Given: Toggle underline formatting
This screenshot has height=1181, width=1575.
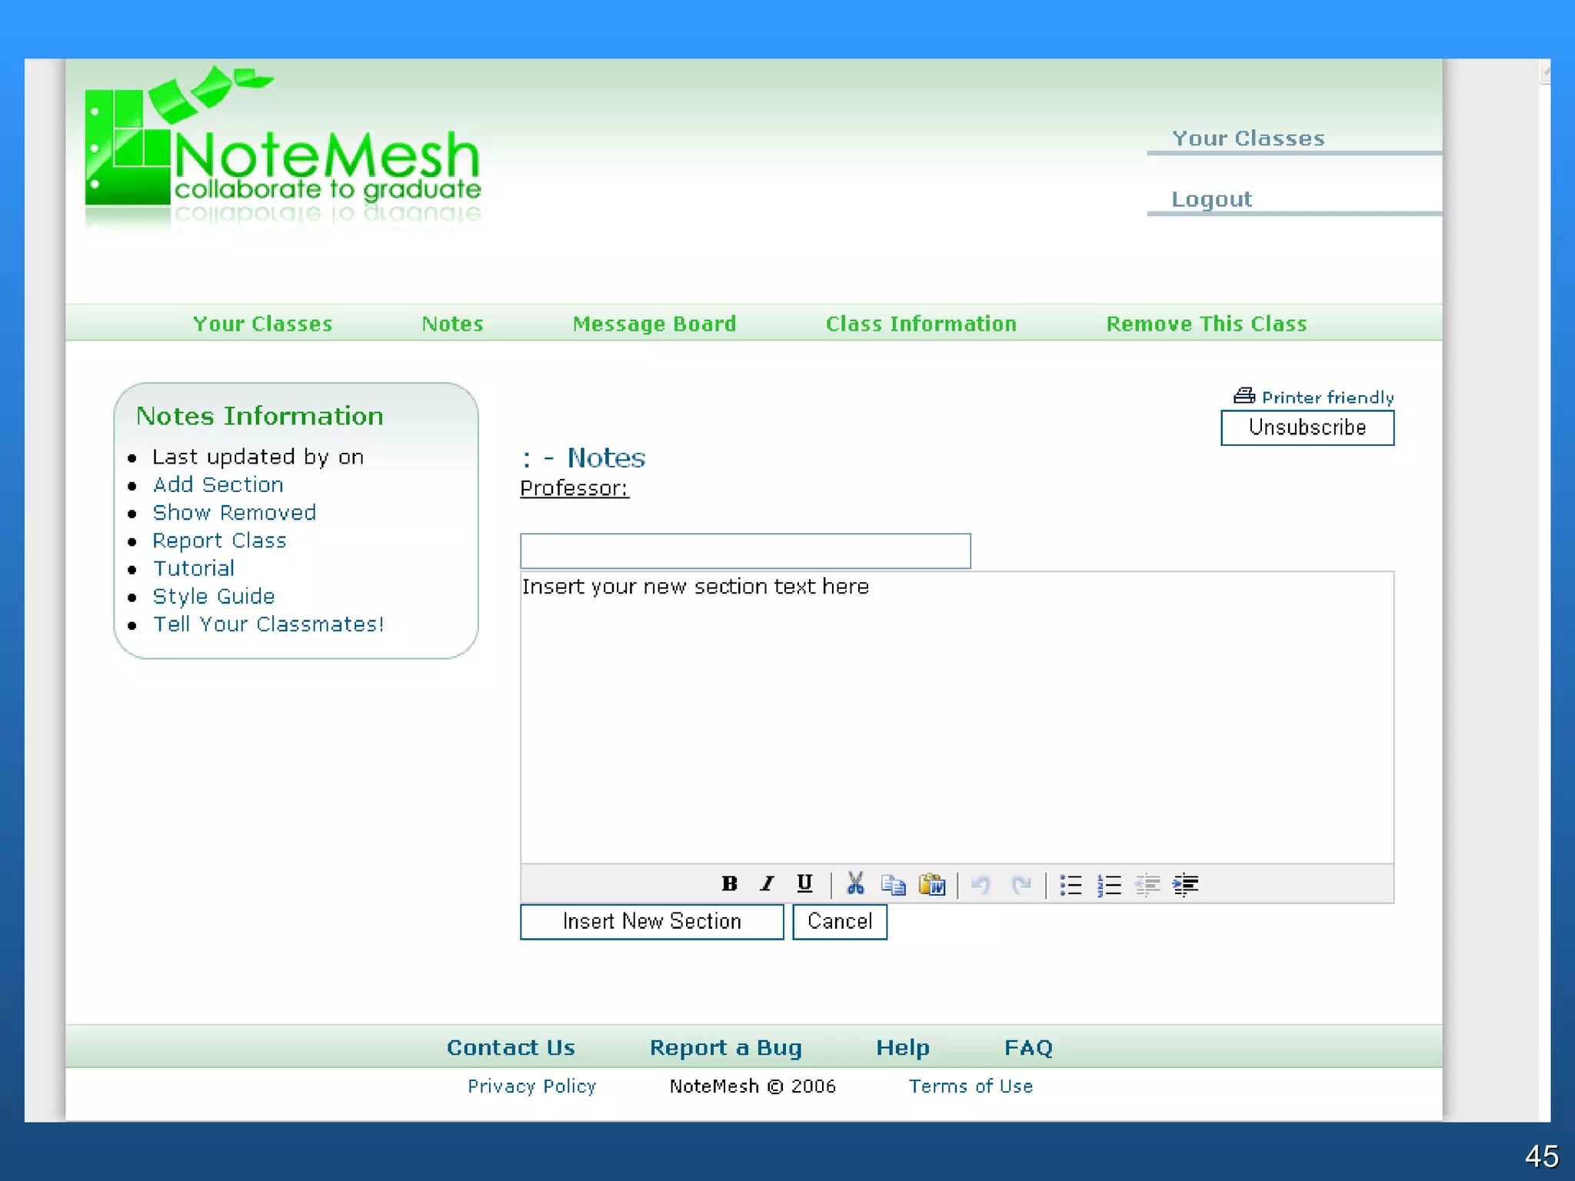Looking at the screenshot, I should pos(804,883).
